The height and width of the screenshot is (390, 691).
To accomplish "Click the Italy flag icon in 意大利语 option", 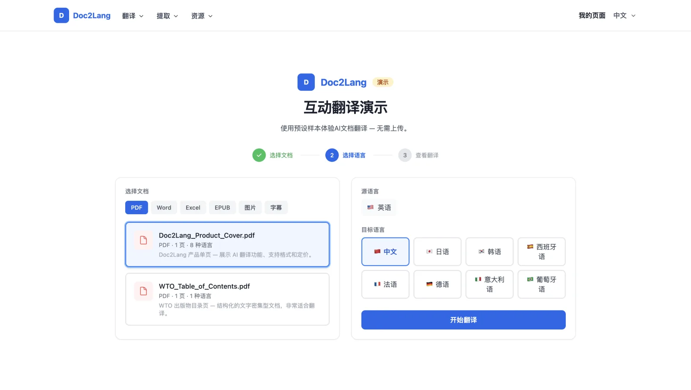I will [478, 279].
